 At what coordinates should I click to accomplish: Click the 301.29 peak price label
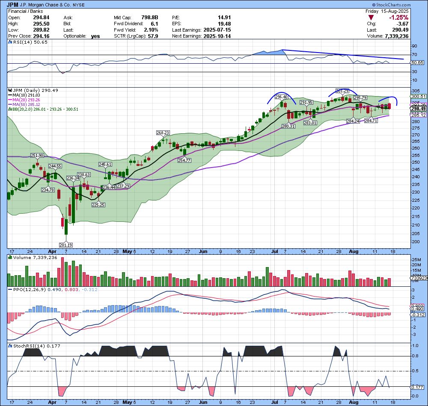(342, 91)
